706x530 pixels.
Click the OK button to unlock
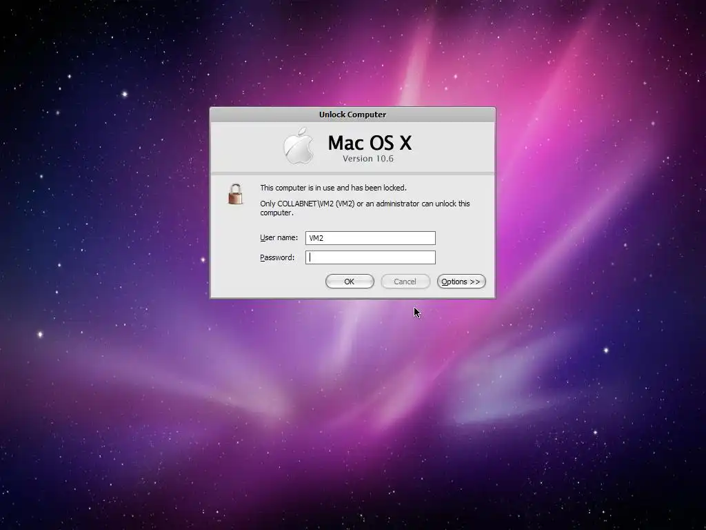350,282
